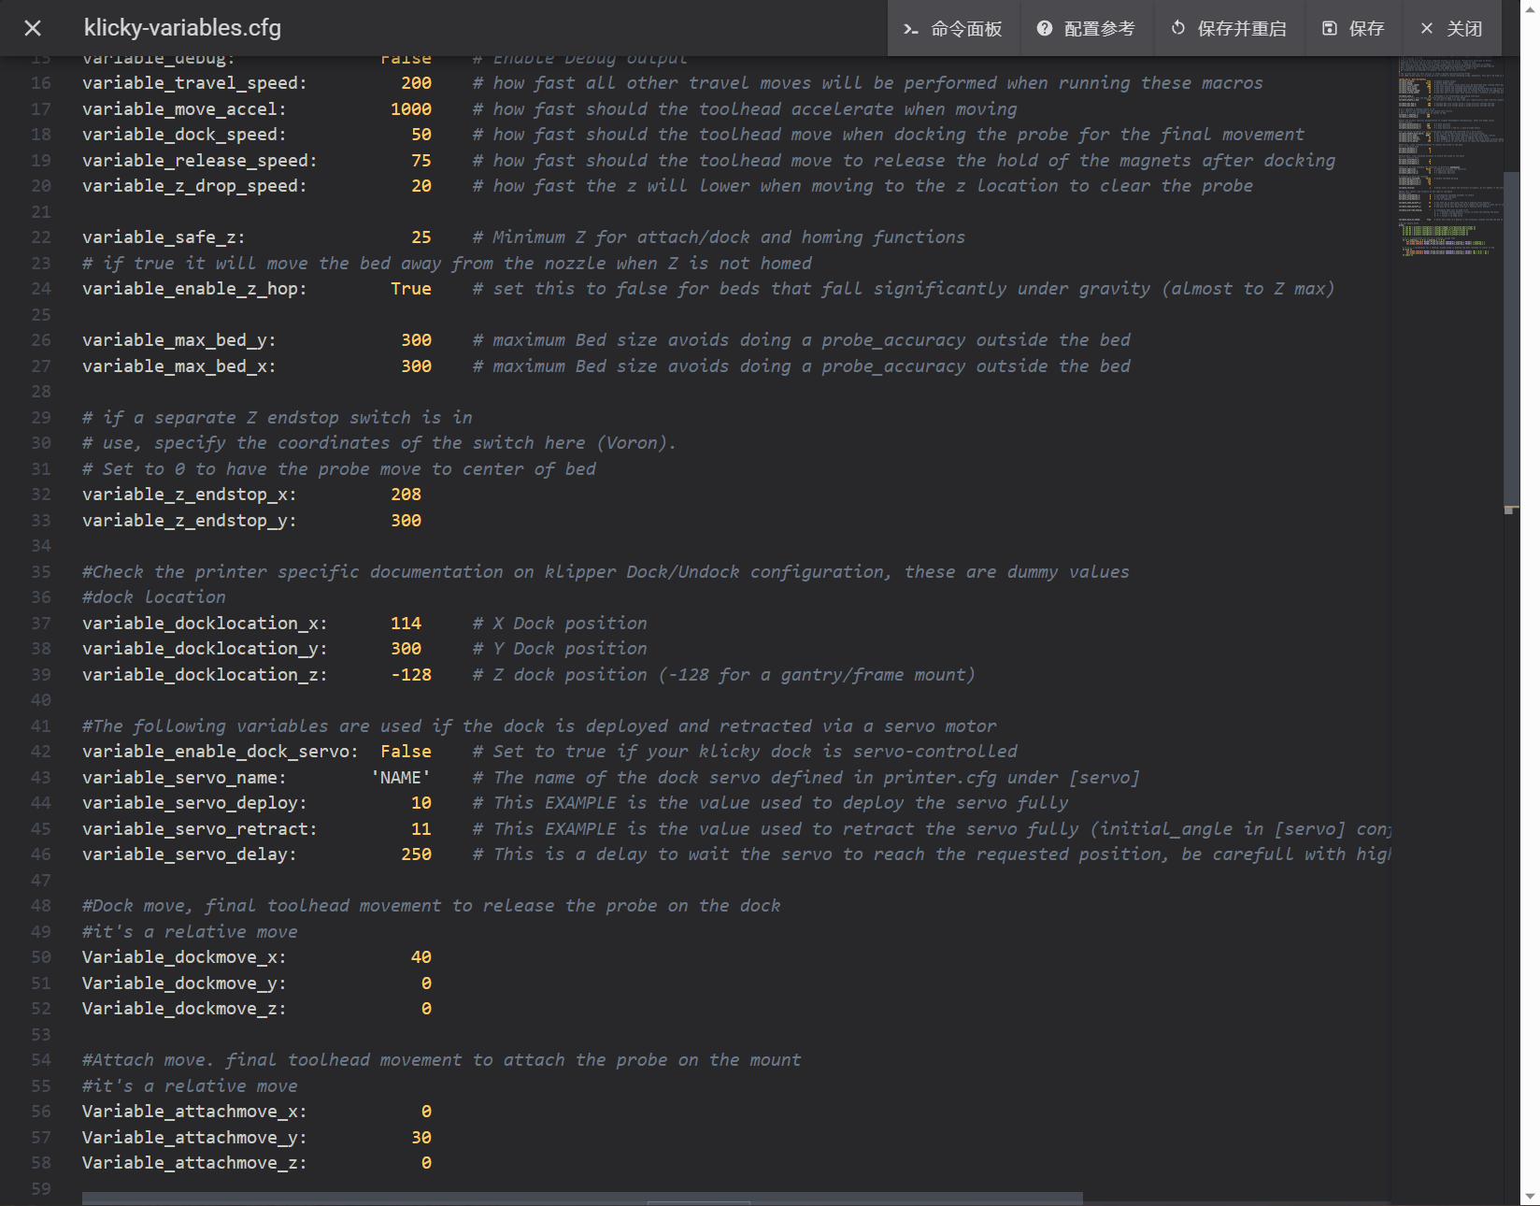1540x1206 pixels.
Task: Click the '#Attach move.' comment line
Action: 441,1060
